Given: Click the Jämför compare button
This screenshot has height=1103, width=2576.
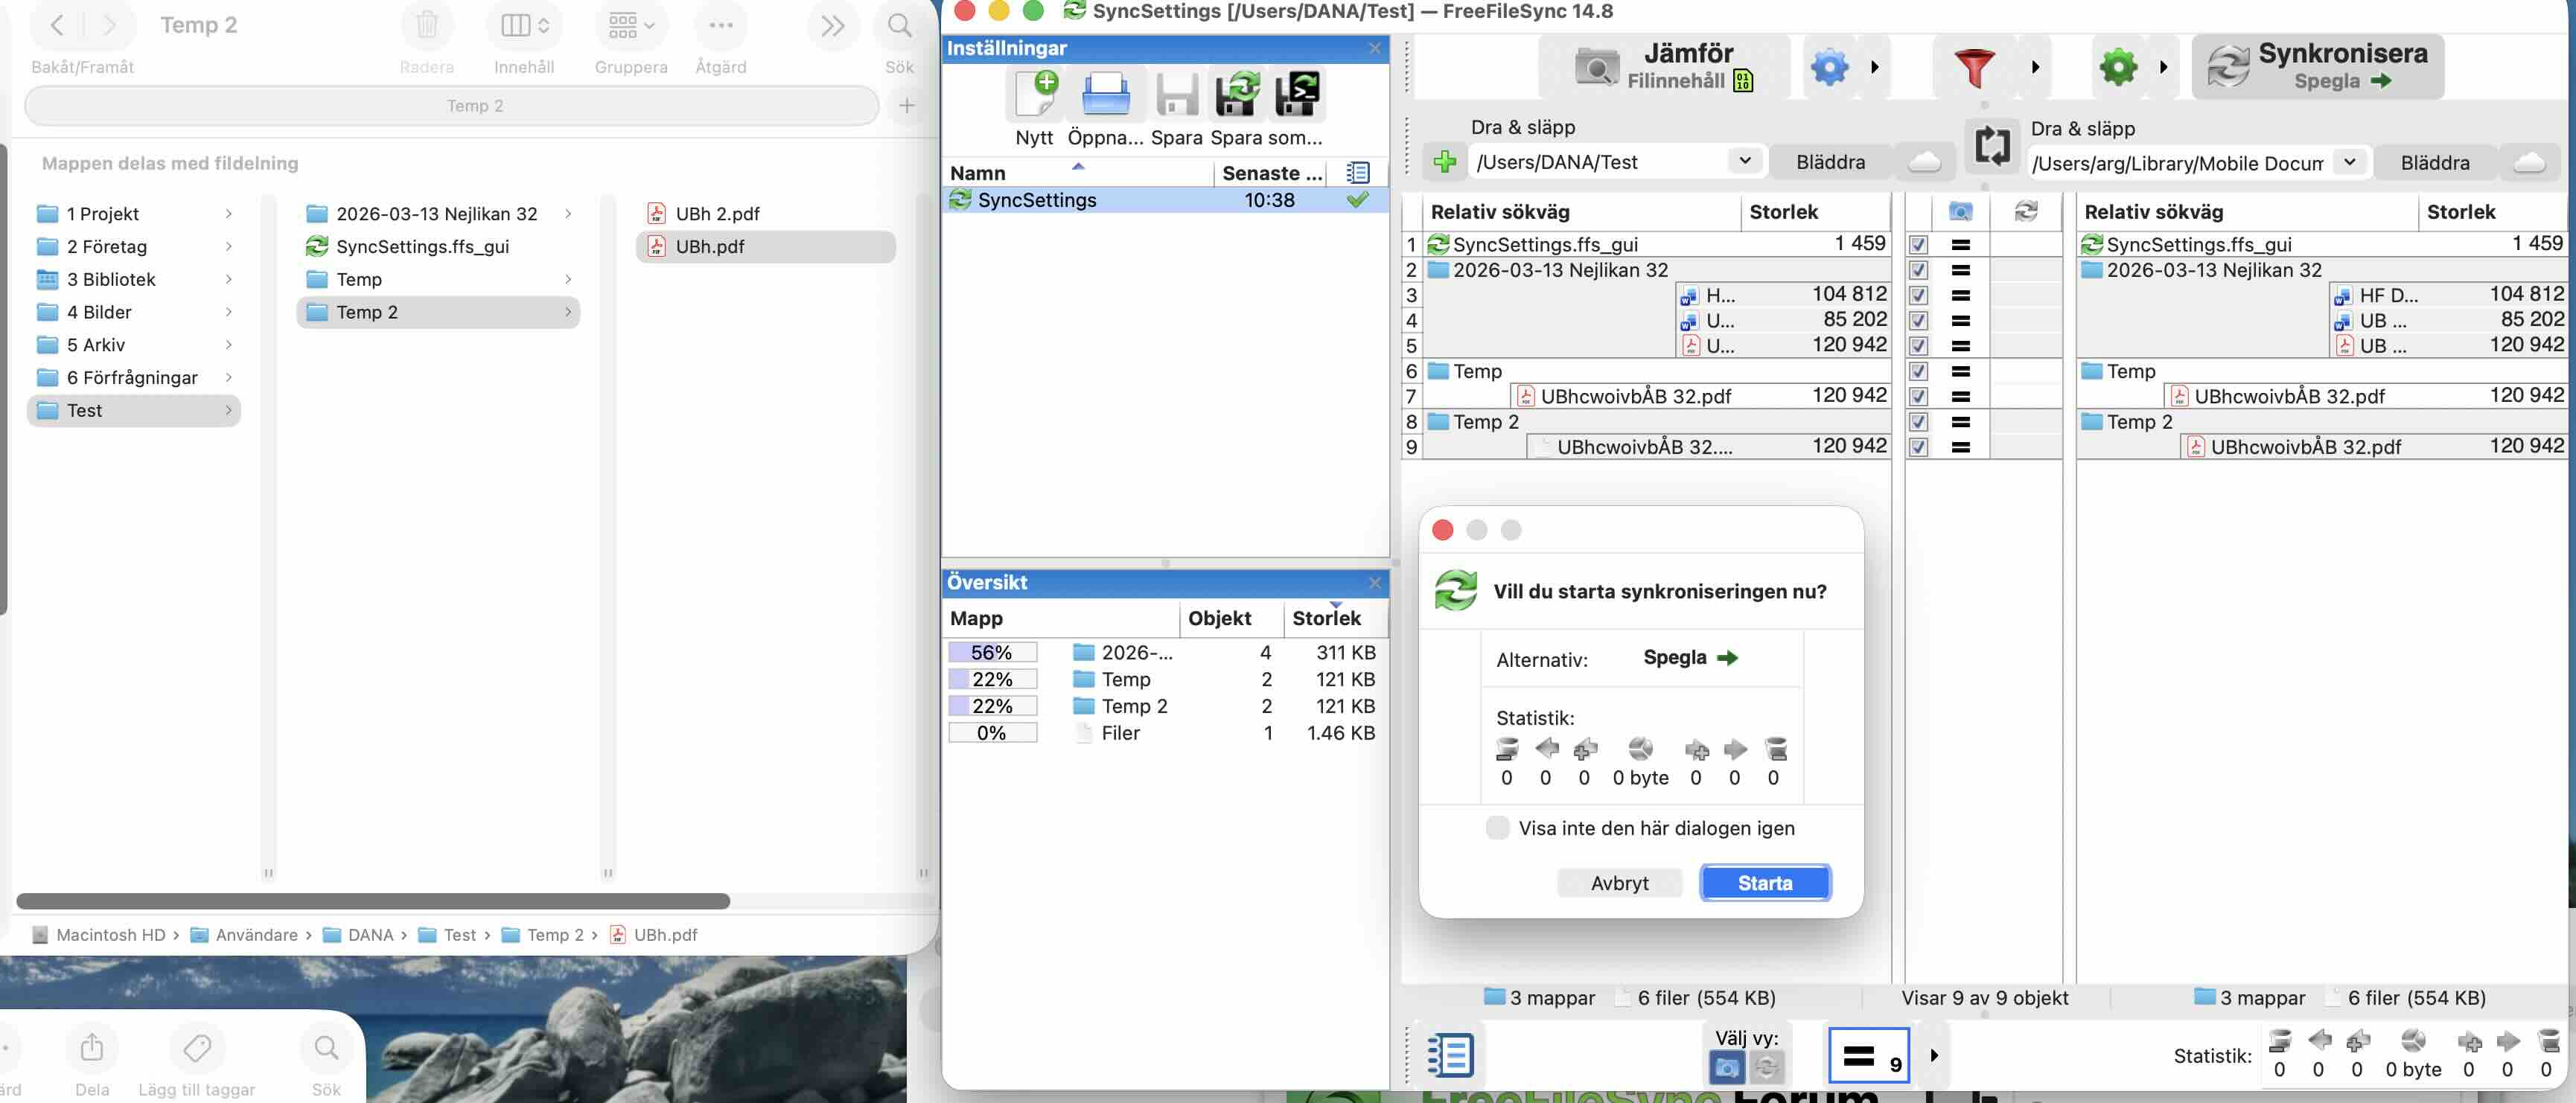Looking at the screenshot, I should [x=1664, y=66].
